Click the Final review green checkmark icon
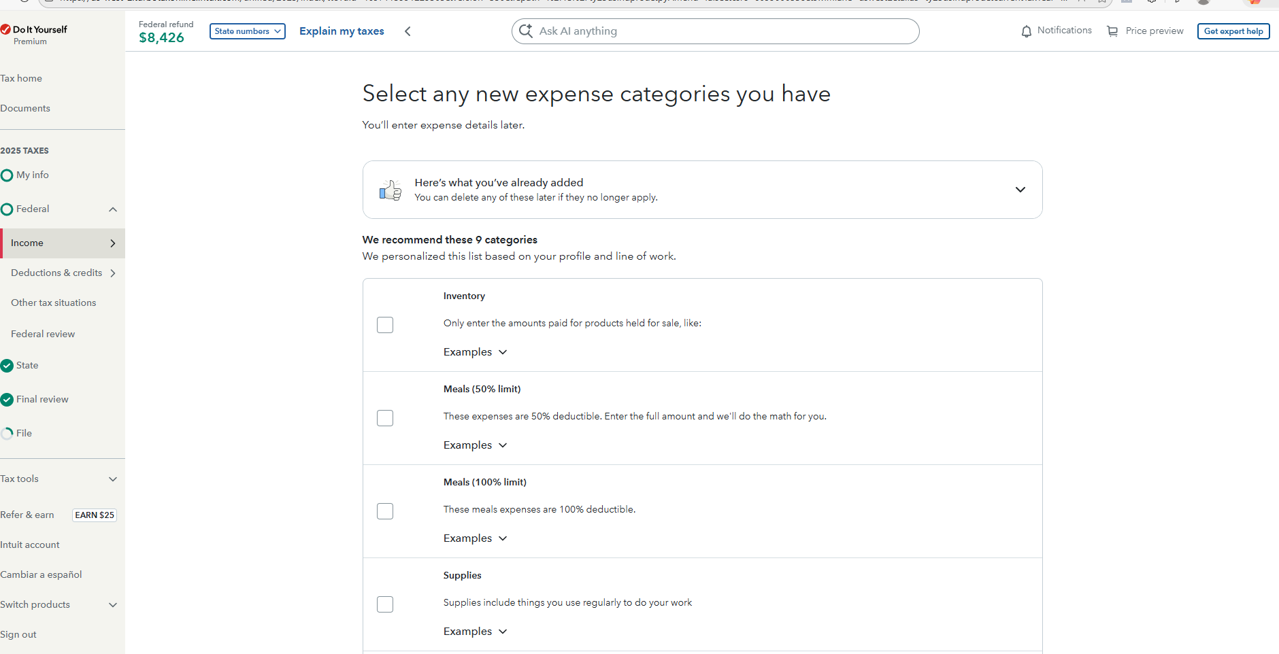 pos(7,400)
